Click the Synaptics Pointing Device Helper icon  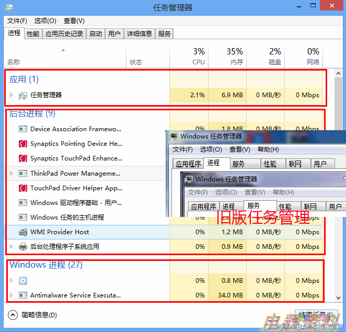tap(22, 144)
